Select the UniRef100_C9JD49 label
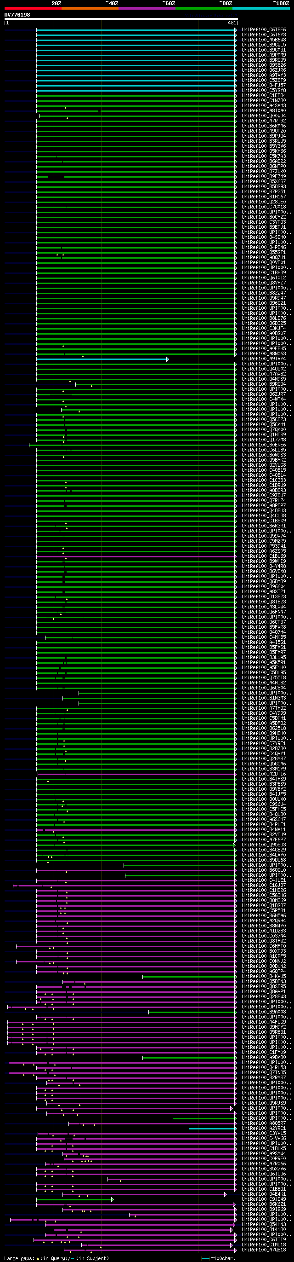The image size is (294, 1262). pyautogui.click(x=264, y=1199)
